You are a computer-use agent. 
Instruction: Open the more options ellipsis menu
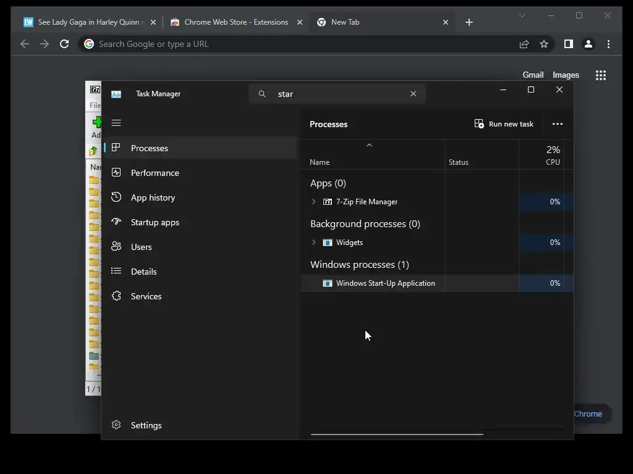pyautogui.click(x=558, y=123)
